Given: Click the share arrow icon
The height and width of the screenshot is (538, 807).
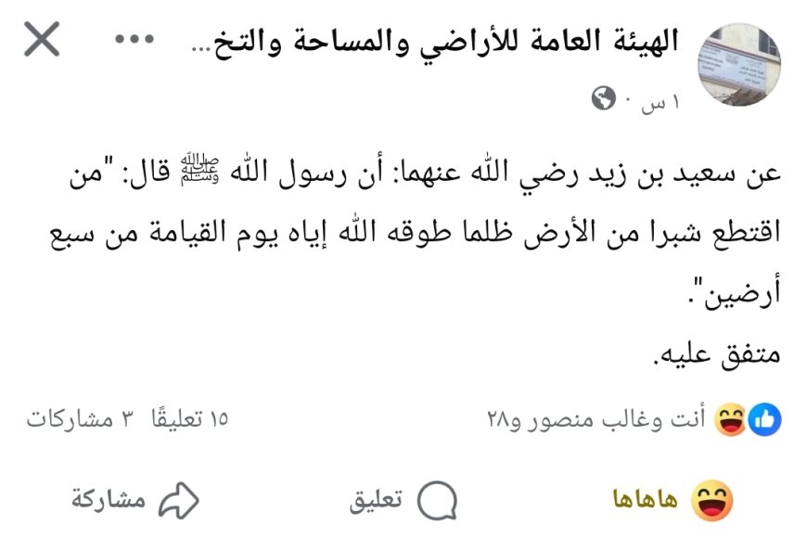Looking at the screenshot, I should pos(178,500).
